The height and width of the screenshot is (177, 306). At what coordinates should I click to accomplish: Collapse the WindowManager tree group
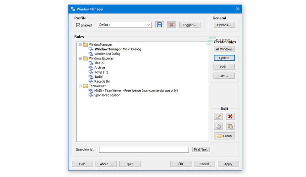(80, 45)
